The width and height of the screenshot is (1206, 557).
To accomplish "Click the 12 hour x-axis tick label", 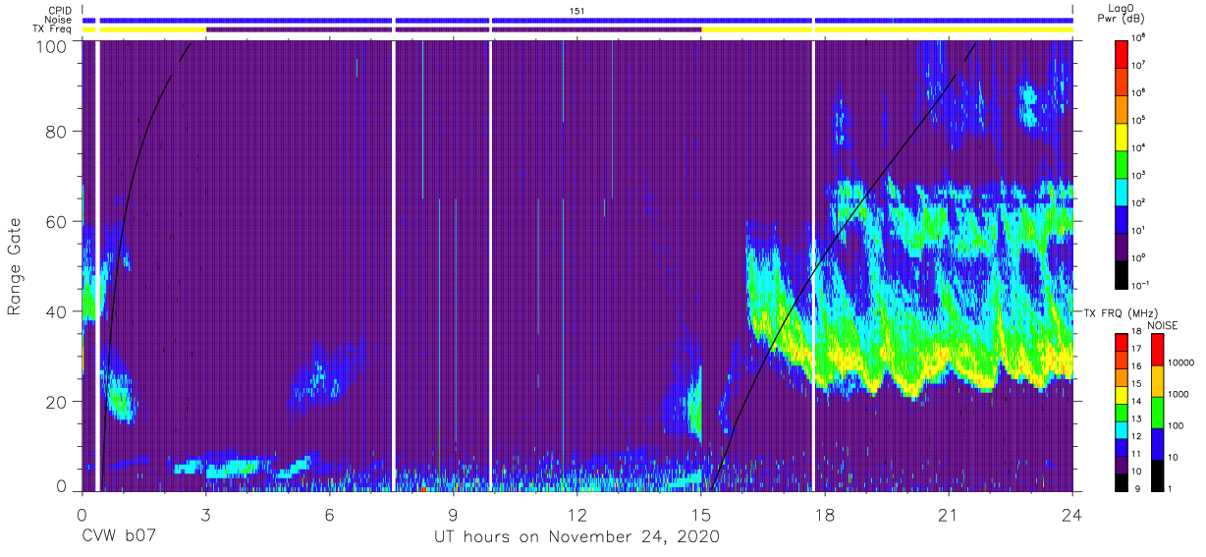I will coord(576,513).
